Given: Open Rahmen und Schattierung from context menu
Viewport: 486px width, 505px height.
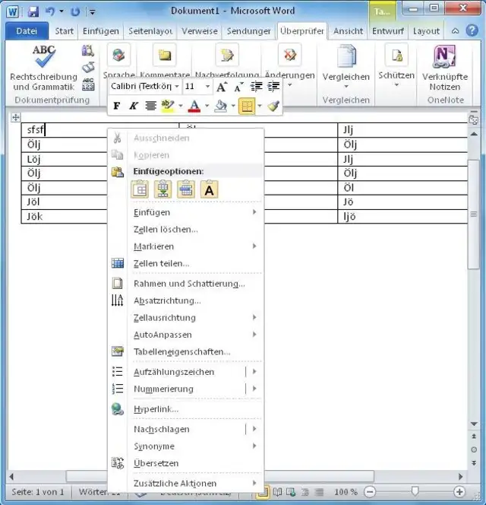Looking at the screenshot, I should tap(186, 284).
